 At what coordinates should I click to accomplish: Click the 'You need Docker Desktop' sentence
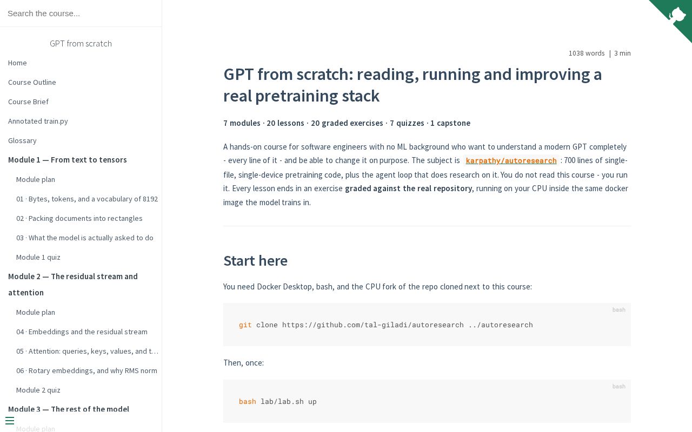377,287
